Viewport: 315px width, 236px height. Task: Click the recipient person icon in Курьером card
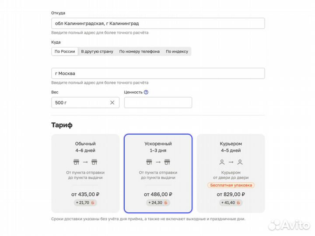240,162
